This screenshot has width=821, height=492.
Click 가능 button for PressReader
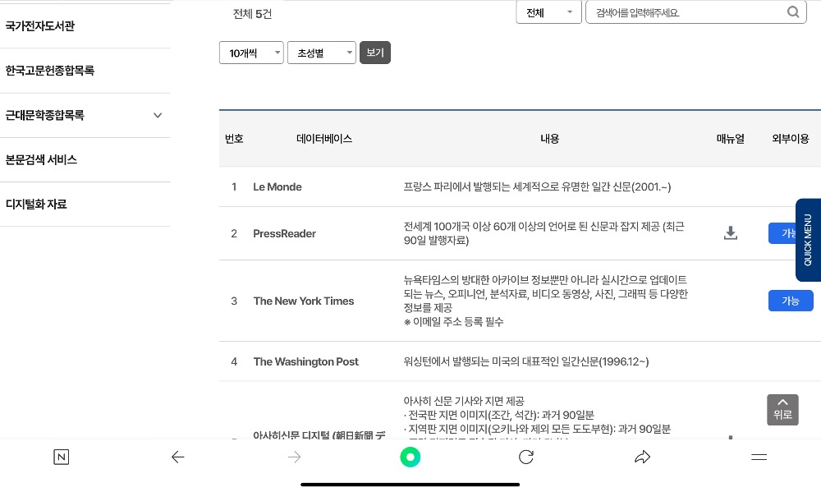point(782,233)
